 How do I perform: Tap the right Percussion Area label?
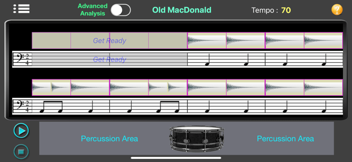click(x=285, y=138)
